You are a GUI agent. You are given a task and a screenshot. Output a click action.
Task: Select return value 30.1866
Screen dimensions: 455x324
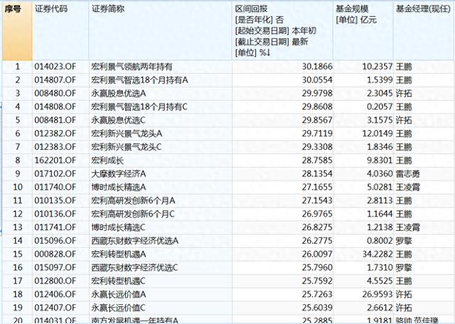[317, 67]
